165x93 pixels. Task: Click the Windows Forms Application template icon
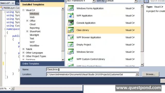click(x=71, y=8)
